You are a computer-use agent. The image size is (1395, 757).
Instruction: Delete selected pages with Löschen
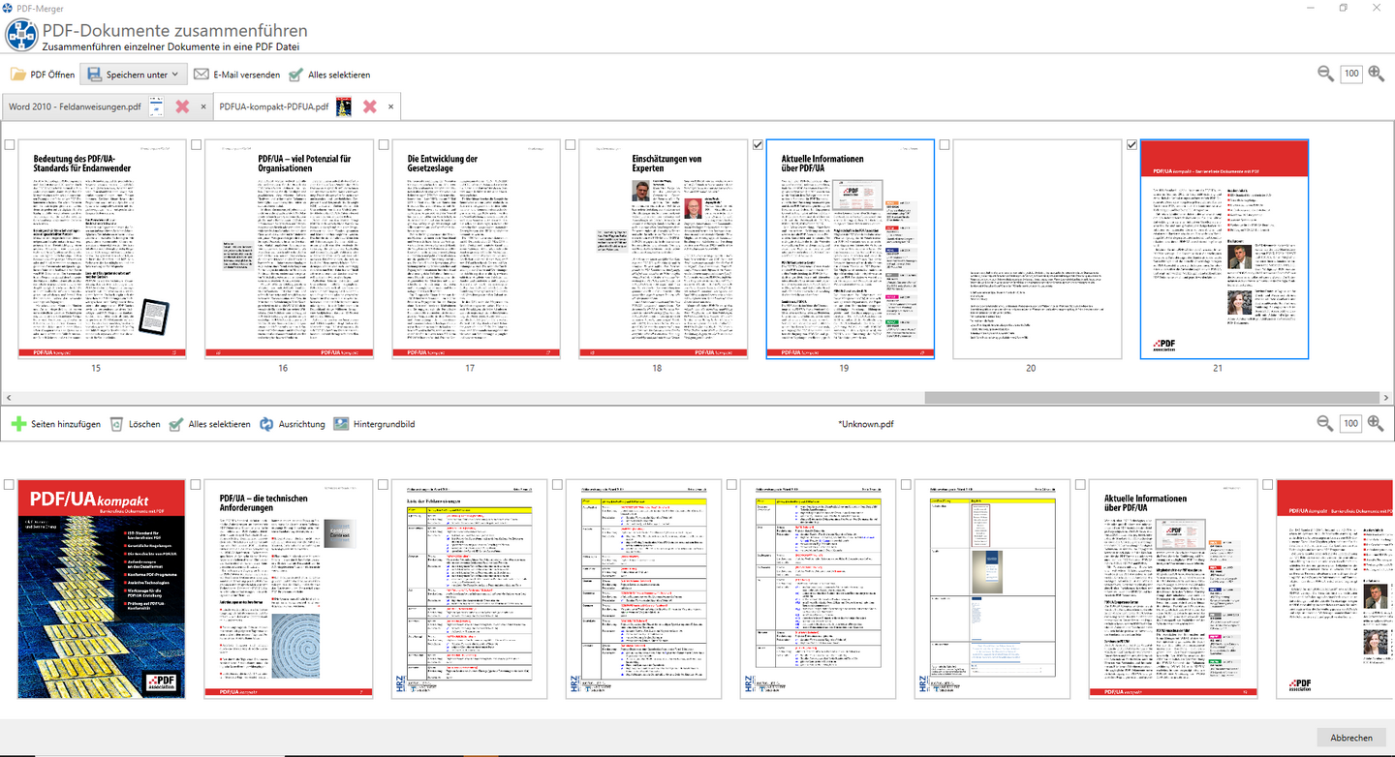(x=135, y=424)
